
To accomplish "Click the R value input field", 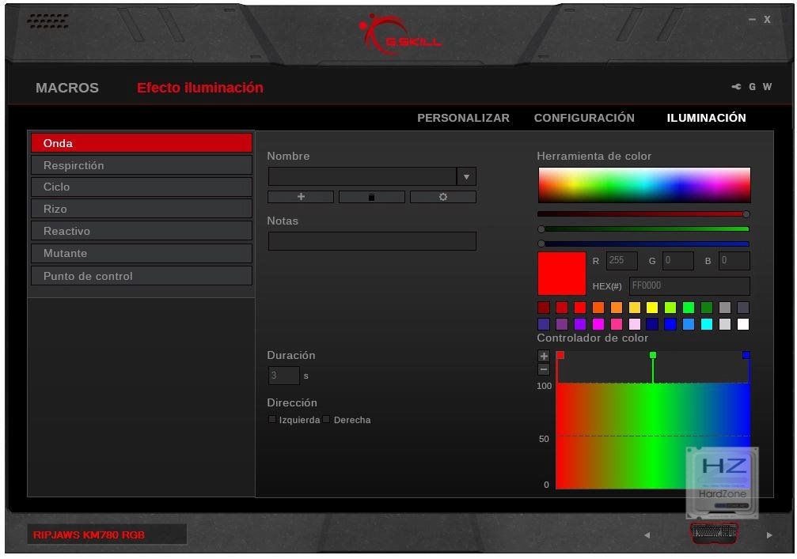I will click(621, 261).
